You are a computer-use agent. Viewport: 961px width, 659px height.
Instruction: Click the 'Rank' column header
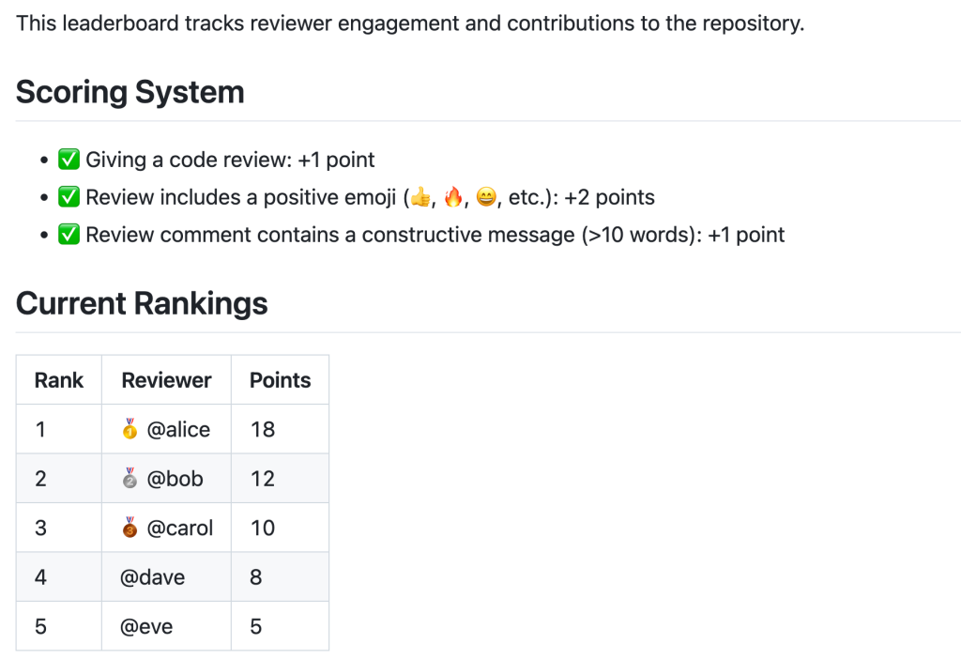58,380
